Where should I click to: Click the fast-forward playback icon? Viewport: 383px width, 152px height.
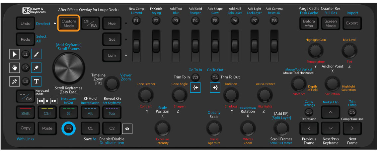pyautogui.click(x=54, y=101)
